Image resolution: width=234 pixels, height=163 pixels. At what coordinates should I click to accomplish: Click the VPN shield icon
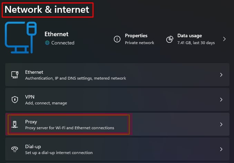(14, 100)
